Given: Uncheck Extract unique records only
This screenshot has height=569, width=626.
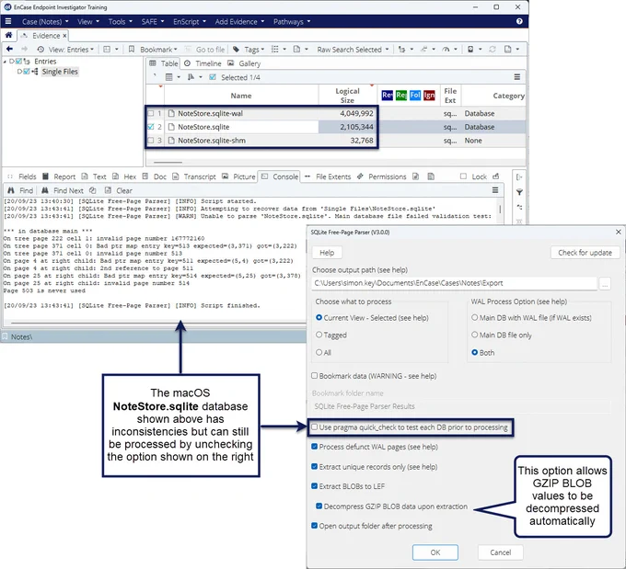Looking at the screenshot, I should [x=314, y=466].
